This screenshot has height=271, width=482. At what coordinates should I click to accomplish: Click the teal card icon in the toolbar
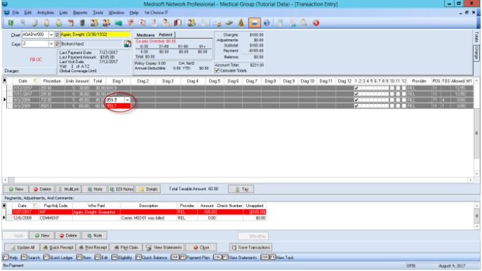118,23
